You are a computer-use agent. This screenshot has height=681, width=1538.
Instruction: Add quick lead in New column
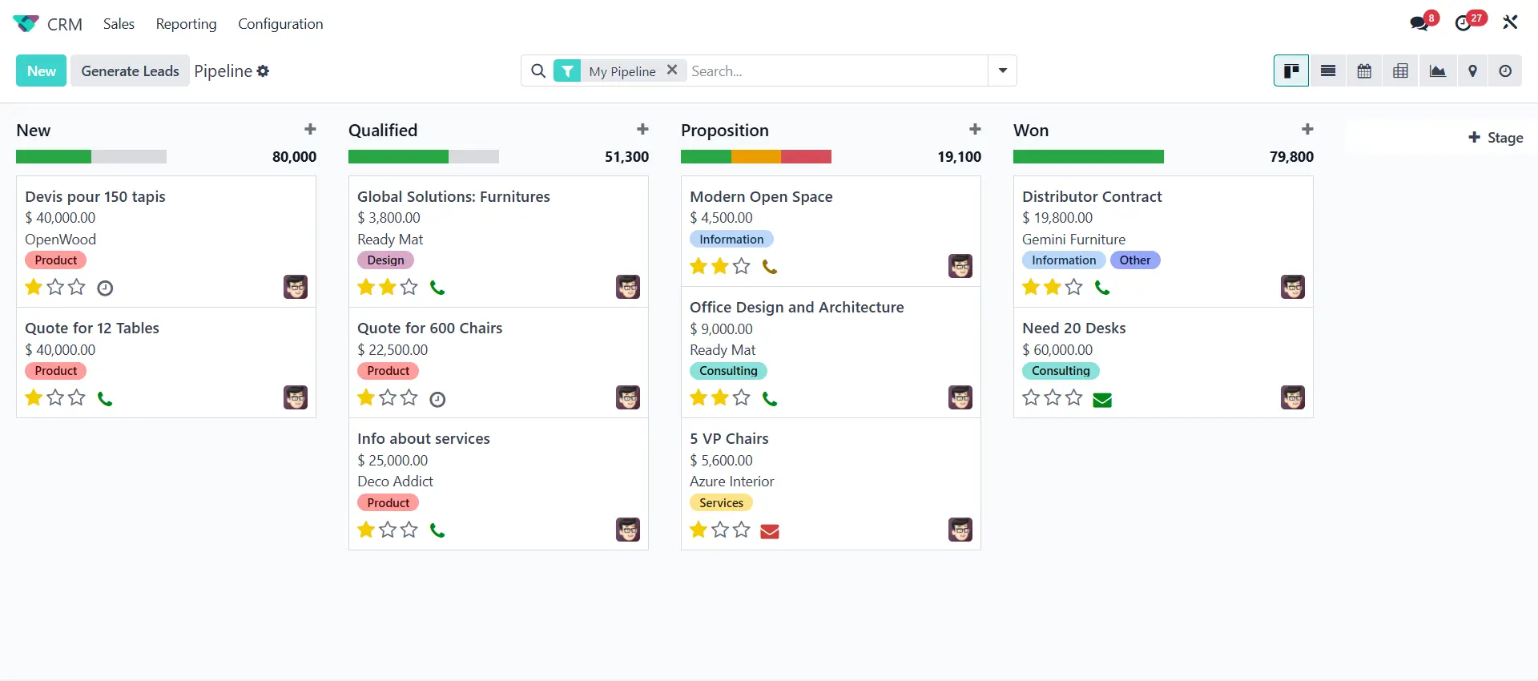(310, 129)
